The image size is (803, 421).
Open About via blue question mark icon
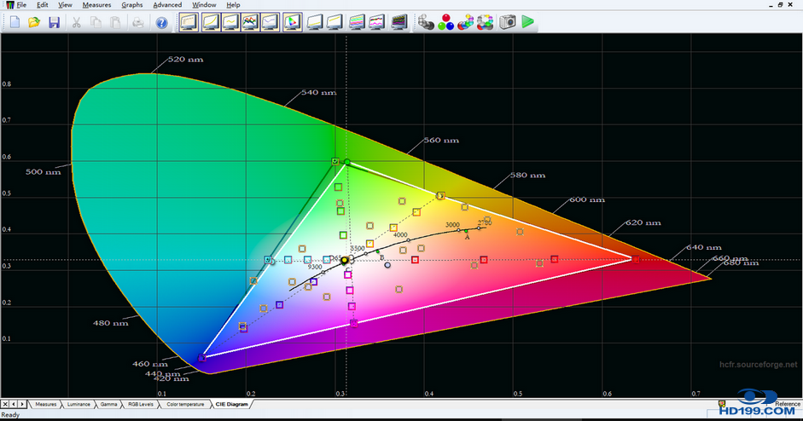coord(162,22)
